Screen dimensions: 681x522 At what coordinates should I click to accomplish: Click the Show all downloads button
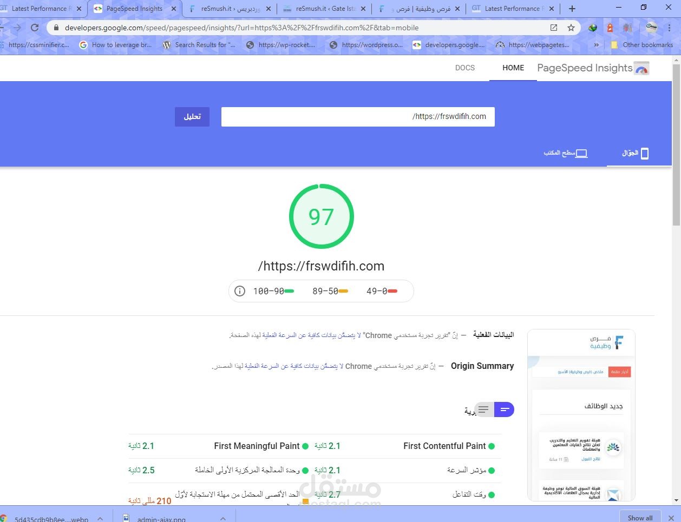click(640, 518)
